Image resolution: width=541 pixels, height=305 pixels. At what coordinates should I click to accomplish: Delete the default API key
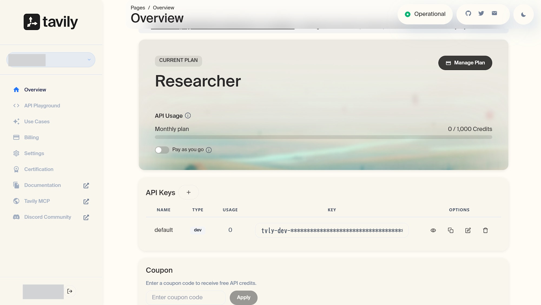click(486, 230)
